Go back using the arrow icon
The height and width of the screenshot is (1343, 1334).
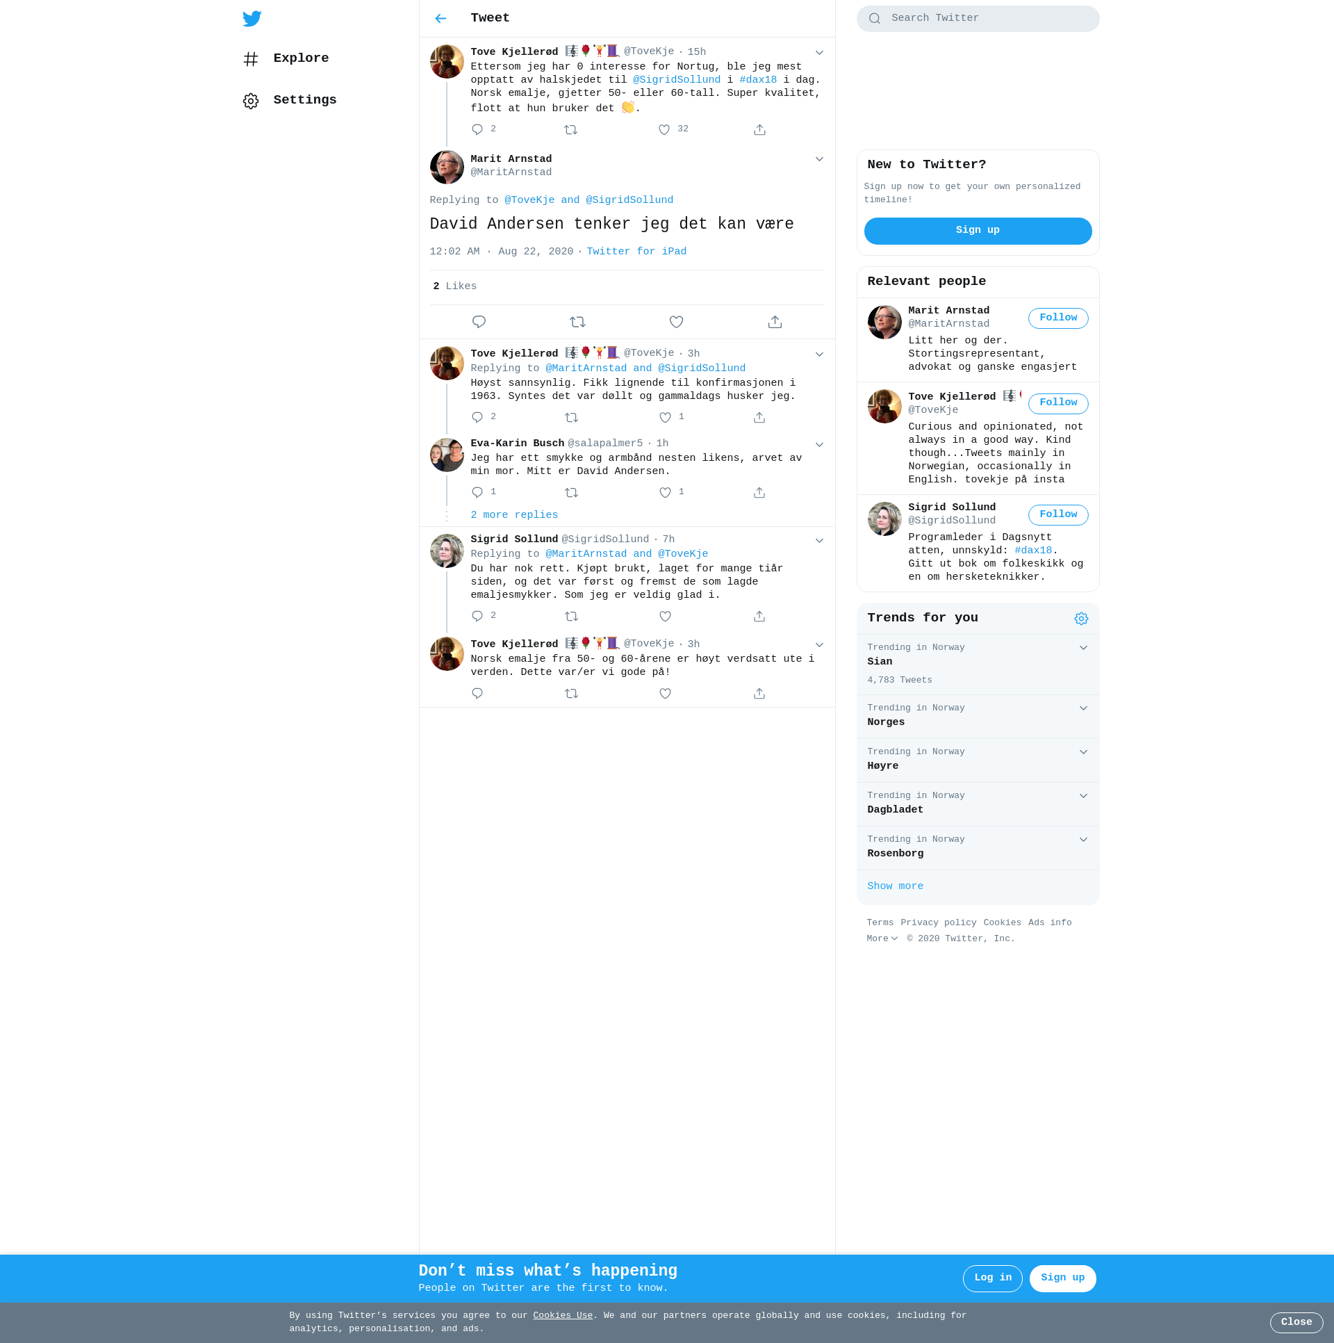click(x=440, y=19)
